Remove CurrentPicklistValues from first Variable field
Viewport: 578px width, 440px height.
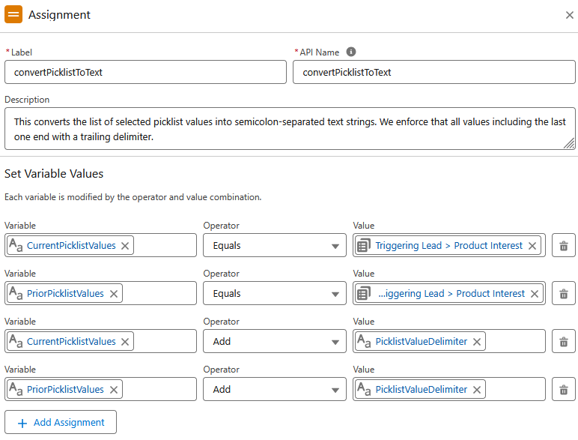(x=125, y=246)
